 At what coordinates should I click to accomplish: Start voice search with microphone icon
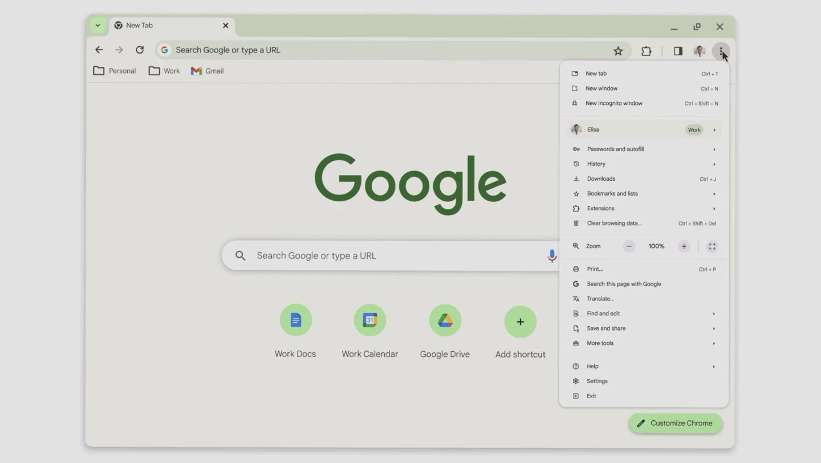coord(551,255)
